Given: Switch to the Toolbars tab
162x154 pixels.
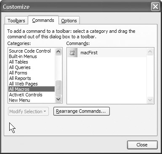Looking at the screenshot, I should [16, 21].
